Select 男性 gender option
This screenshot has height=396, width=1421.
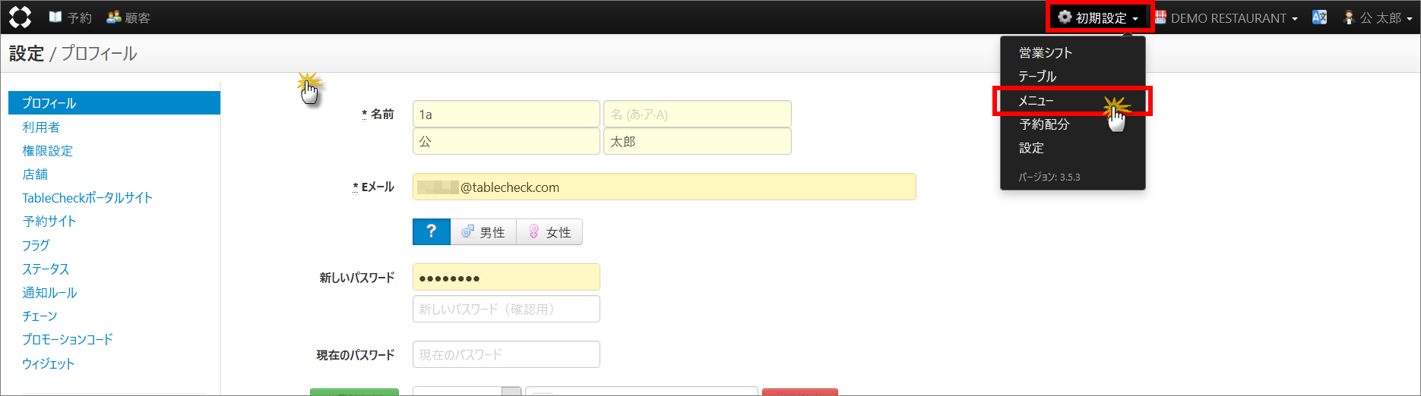(x=483, y=232)
